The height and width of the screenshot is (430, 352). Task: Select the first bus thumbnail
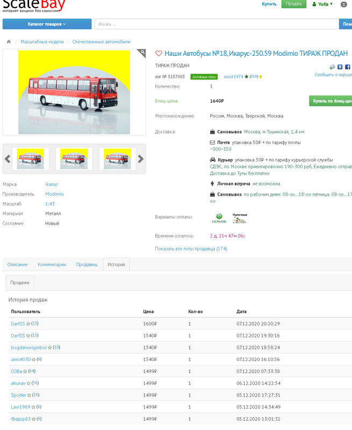point(31,159)
